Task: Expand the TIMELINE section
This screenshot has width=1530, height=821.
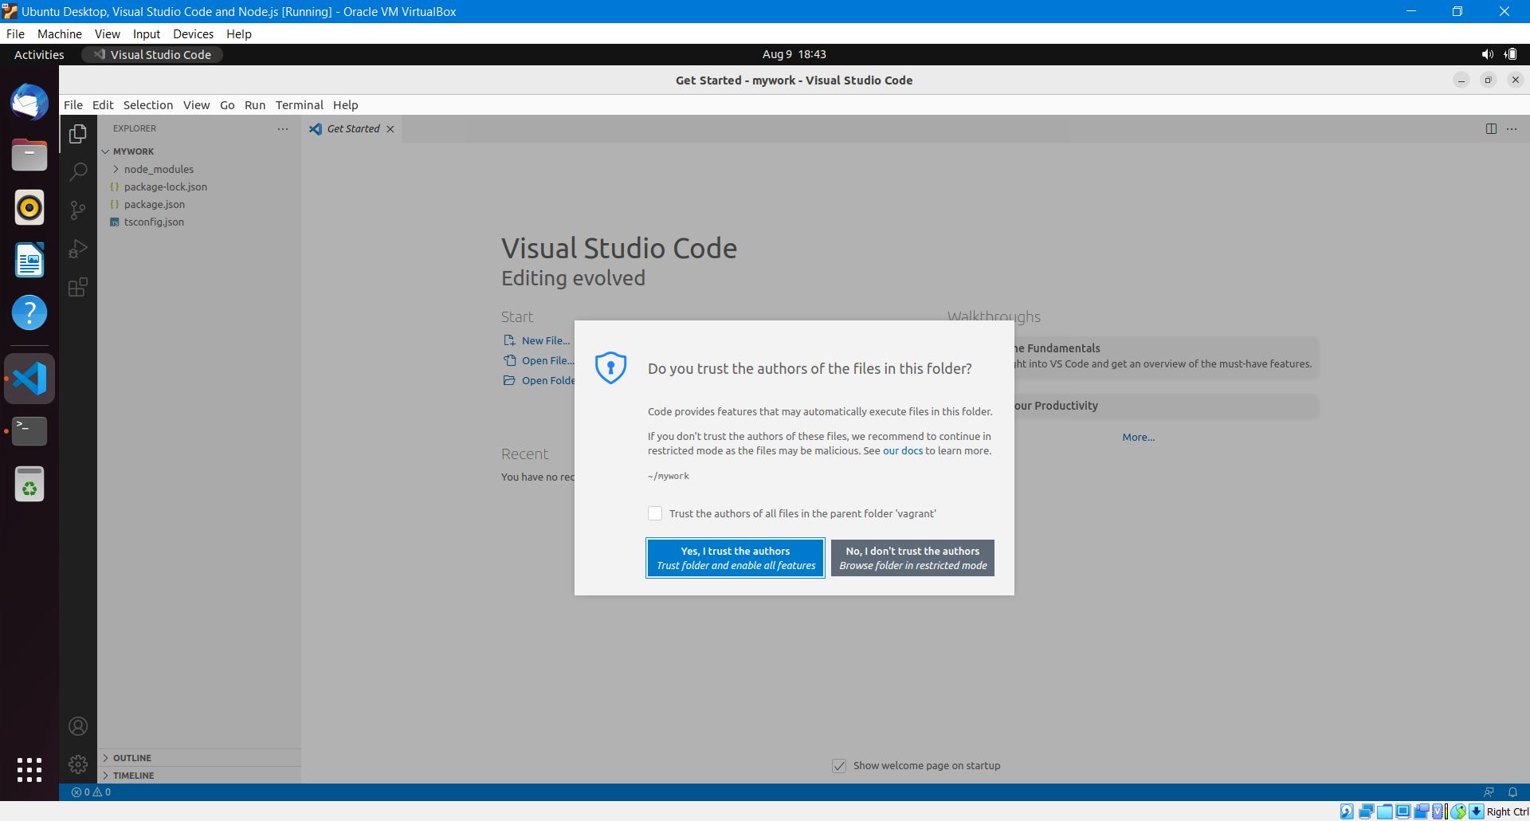Action: click(x=133, y=776)
